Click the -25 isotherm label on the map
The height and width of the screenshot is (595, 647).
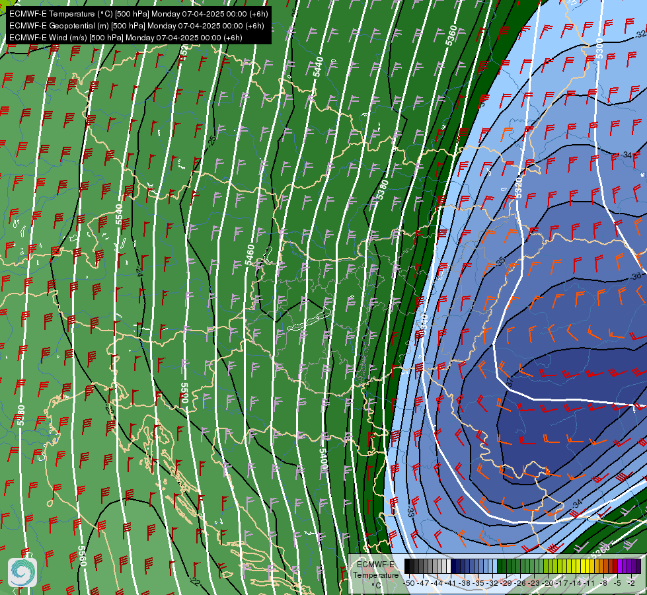tap(211, 140)
